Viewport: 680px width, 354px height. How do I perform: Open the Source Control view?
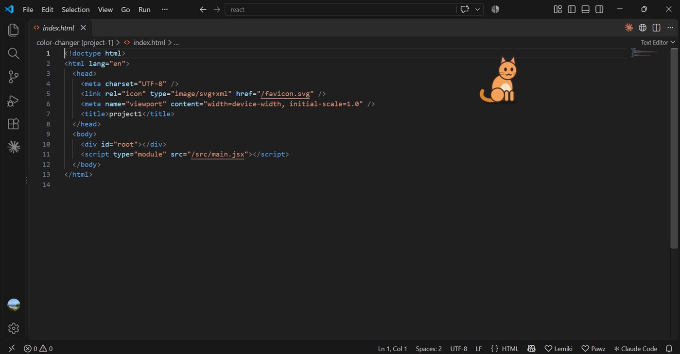[14, 77]
